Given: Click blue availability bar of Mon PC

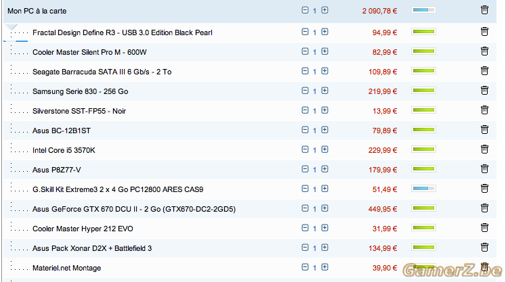Looking at the screenshot, I should click(423, 10).
